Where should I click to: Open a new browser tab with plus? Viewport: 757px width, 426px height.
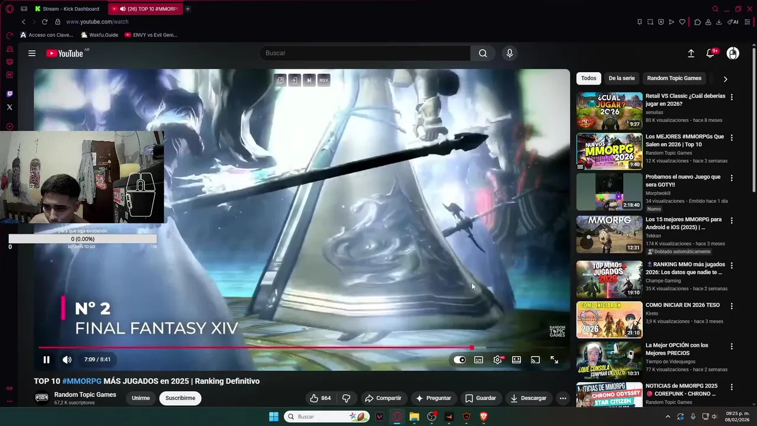tap(188, 9)
